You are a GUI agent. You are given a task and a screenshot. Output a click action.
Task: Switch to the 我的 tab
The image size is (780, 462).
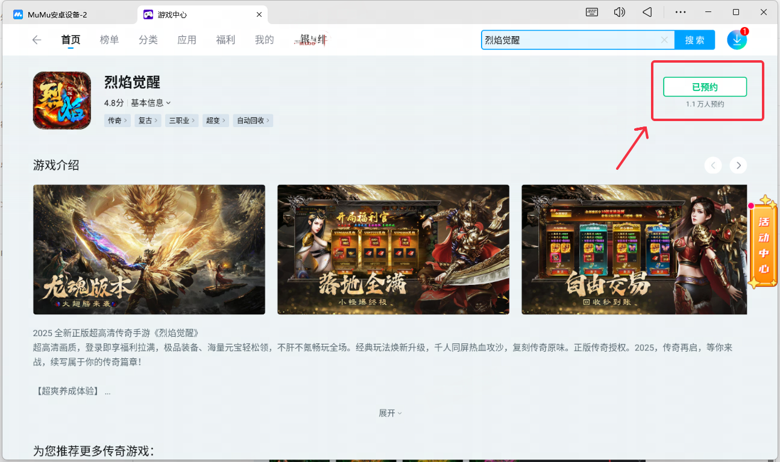(264, 39)
